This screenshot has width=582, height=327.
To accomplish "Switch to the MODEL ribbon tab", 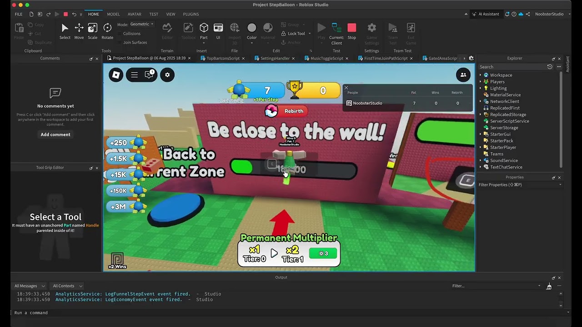I will (113, 14).
